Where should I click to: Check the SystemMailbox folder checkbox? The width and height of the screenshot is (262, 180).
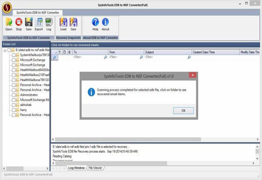14,55
